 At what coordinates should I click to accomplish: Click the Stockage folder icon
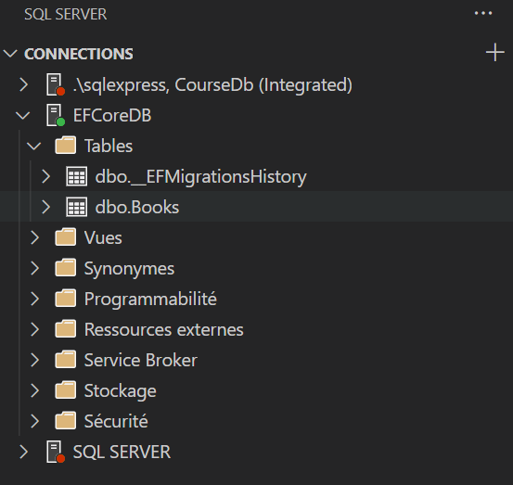[x=66, y=389]
